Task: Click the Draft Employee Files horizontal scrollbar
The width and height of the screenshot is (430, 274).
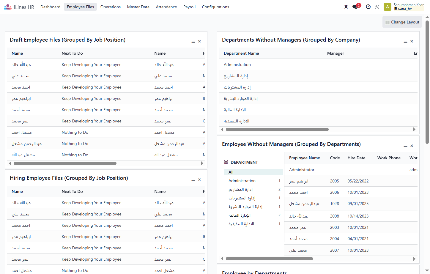Action: tap(65, 163)
